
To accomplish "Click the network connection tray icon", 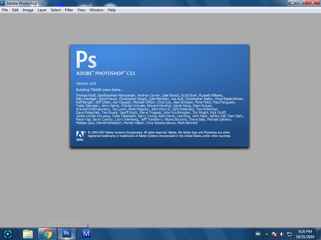I will [289, 234].
